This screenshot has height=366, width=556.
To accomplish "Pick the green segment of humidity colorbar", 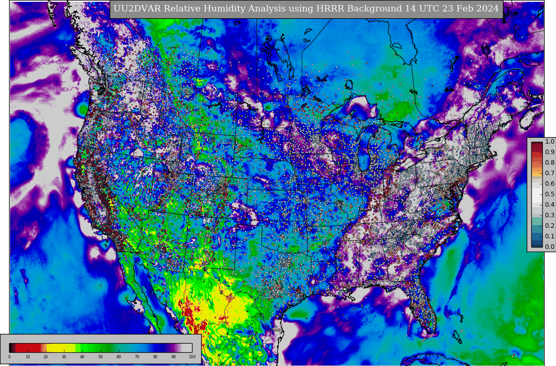I will click(96, 348).
